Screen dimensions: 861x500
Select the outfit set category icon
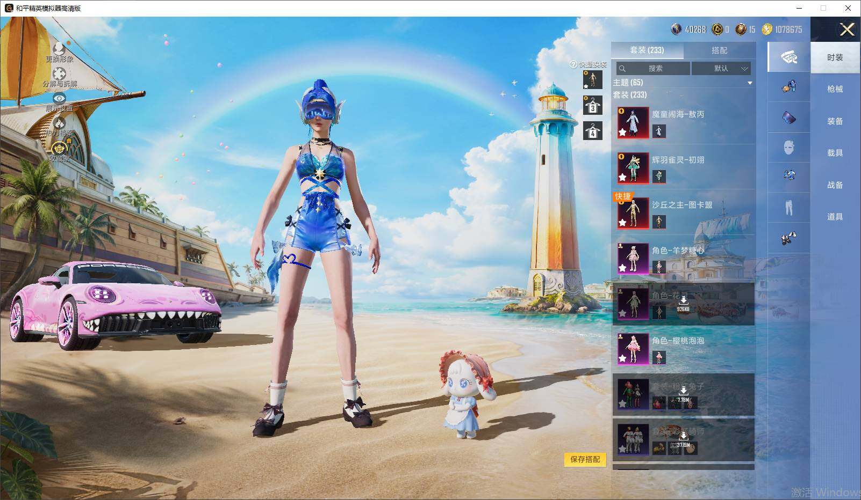tap(788, 57)
